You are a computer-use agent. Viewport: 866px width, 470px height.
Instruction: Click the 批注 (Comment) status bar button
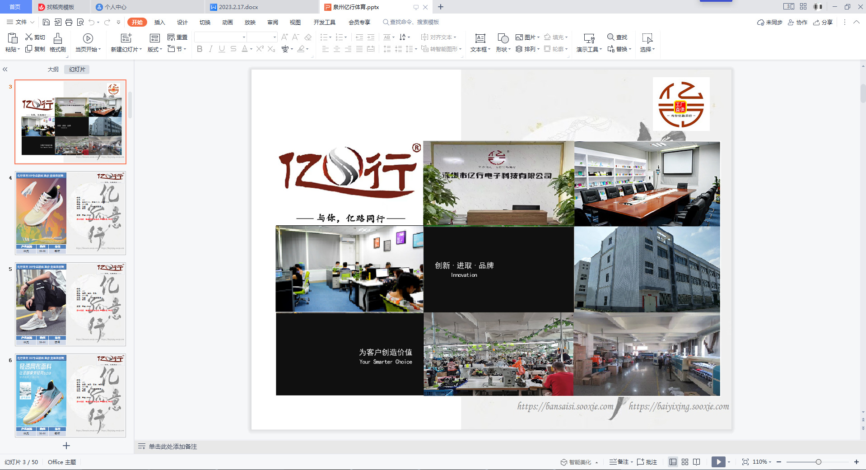point(647,462)
